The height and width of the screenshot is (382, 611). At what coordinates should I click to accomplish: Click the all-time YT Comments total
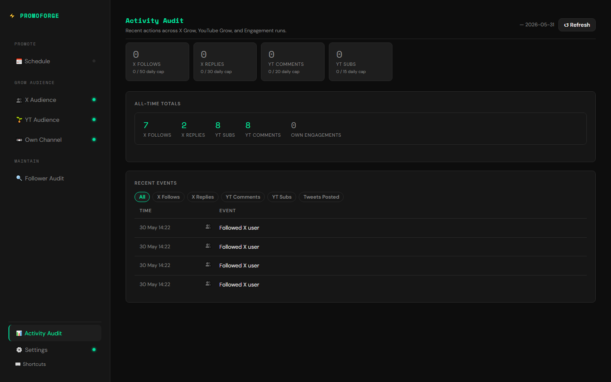(x=248, y=125)
